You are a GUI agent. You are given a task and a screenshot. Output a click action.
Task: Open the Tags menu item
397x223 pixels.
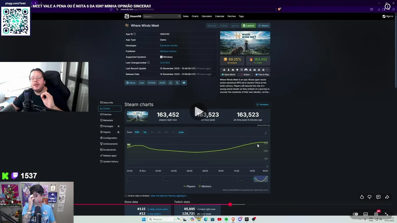(x=241, y=16)
